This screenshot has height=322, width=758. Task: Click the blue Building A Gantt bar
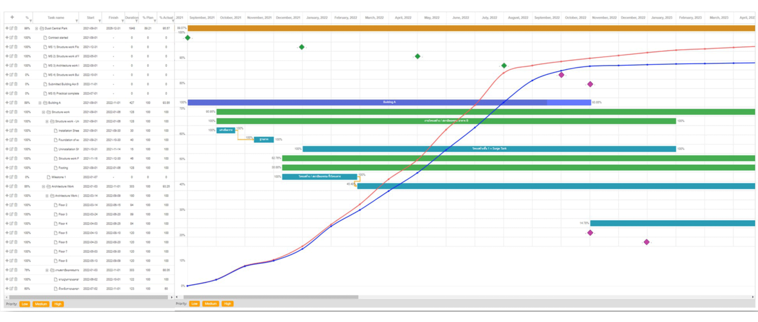(x=389, y=102)
